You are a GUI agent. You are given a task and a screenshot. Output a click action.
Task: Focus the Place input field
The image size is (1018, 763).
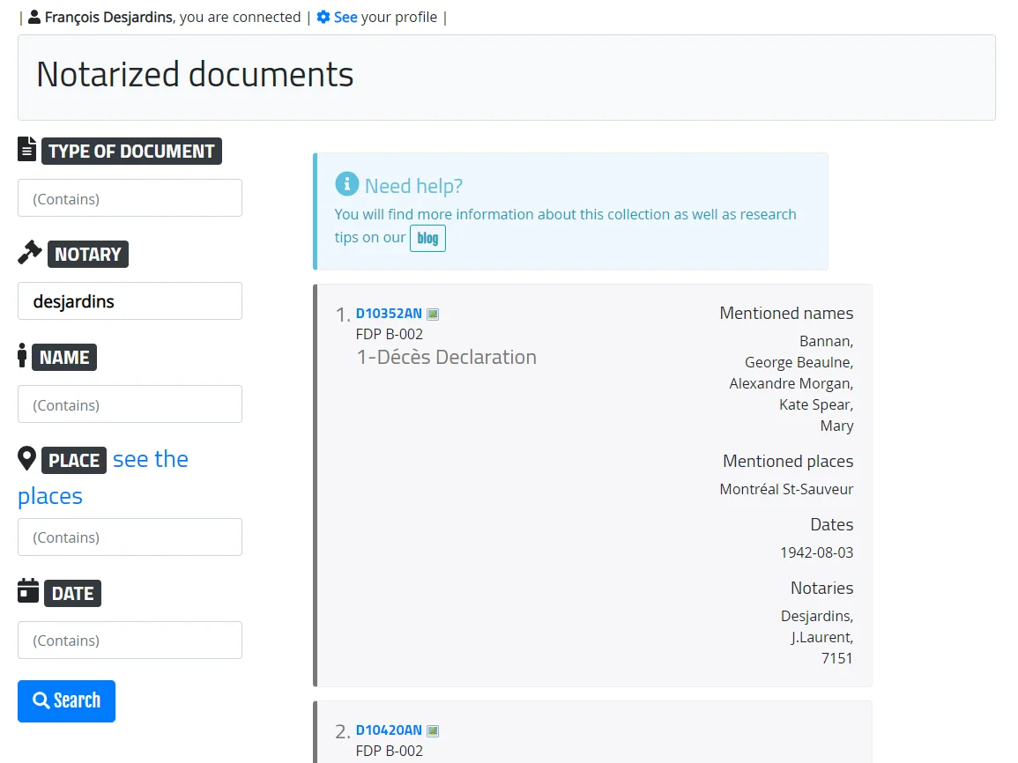pos(130,537)
